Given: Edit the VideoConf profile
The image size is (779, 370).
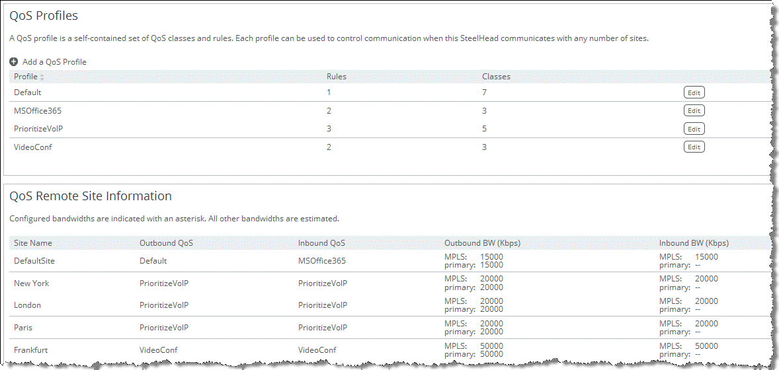Looking at the screenshot, I should [x=694, y=147].
